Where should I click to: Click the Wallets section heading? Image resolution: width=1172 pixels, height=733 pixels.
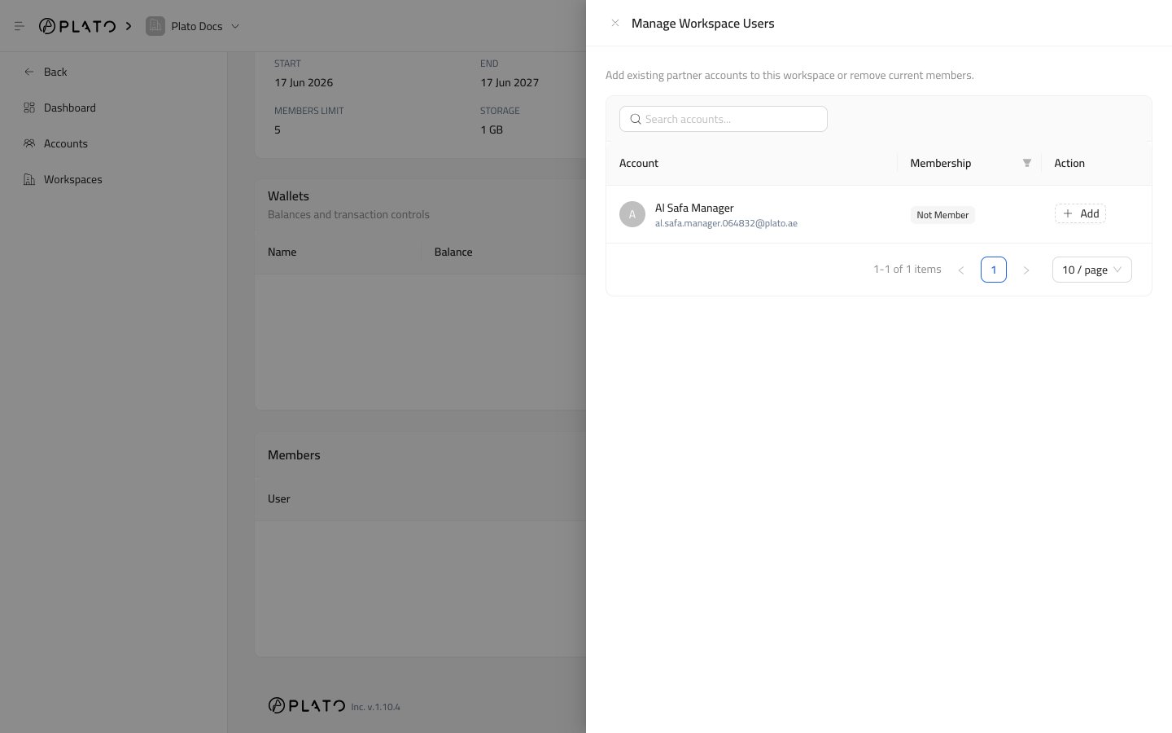click(x=288, y=196)
